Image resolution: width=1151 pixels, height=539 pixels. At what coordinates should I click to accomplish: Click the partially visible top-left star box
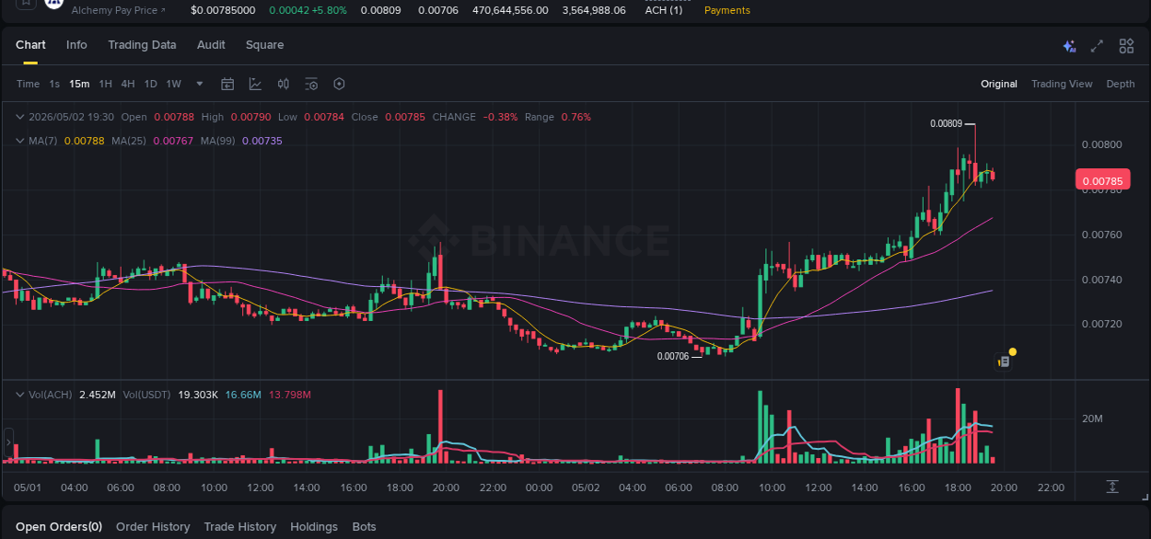pos(26,4)
